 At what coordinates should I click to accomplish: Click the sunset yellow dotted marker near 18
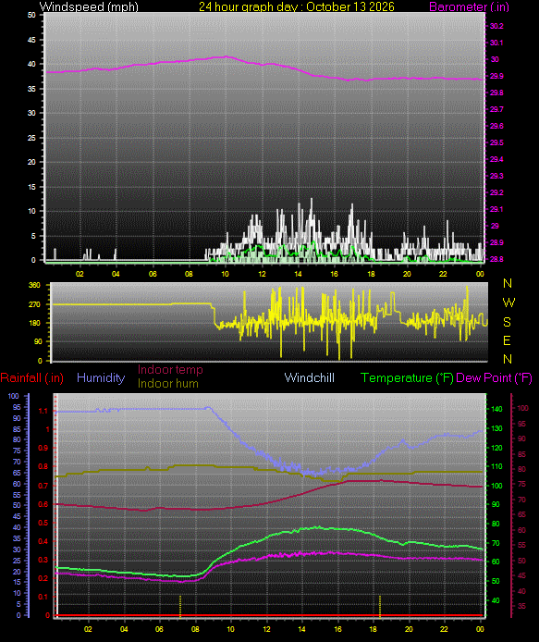380,606
